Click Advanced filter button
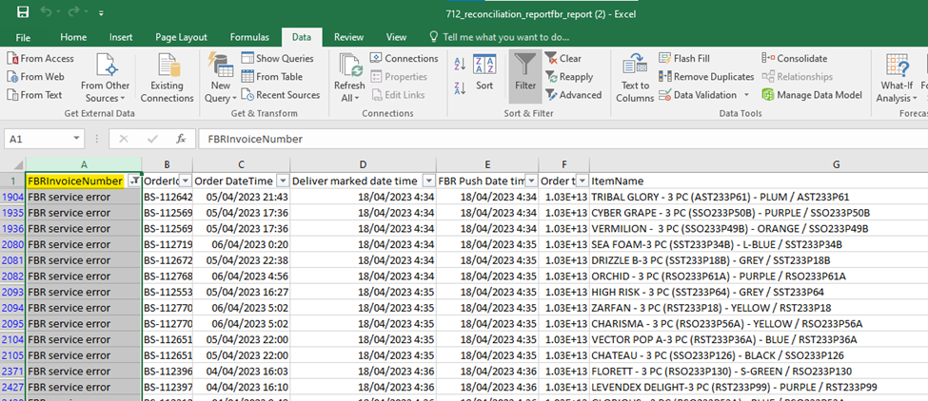Viewport: 928px width, 401px height. [573, 94]
